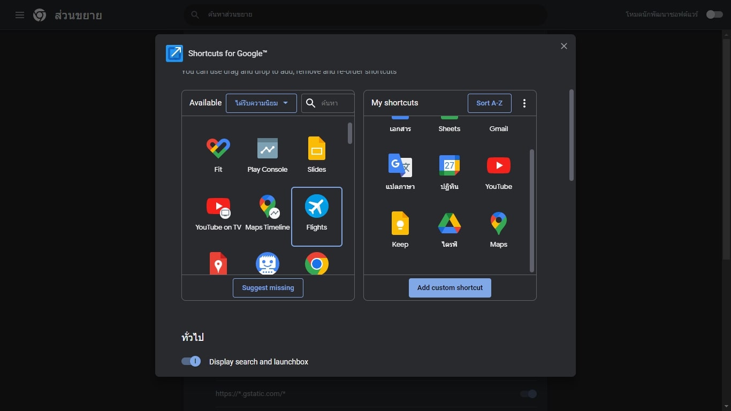Click the Keep icon in My shortcuts
731x411 pixels.
click(400, 224)
